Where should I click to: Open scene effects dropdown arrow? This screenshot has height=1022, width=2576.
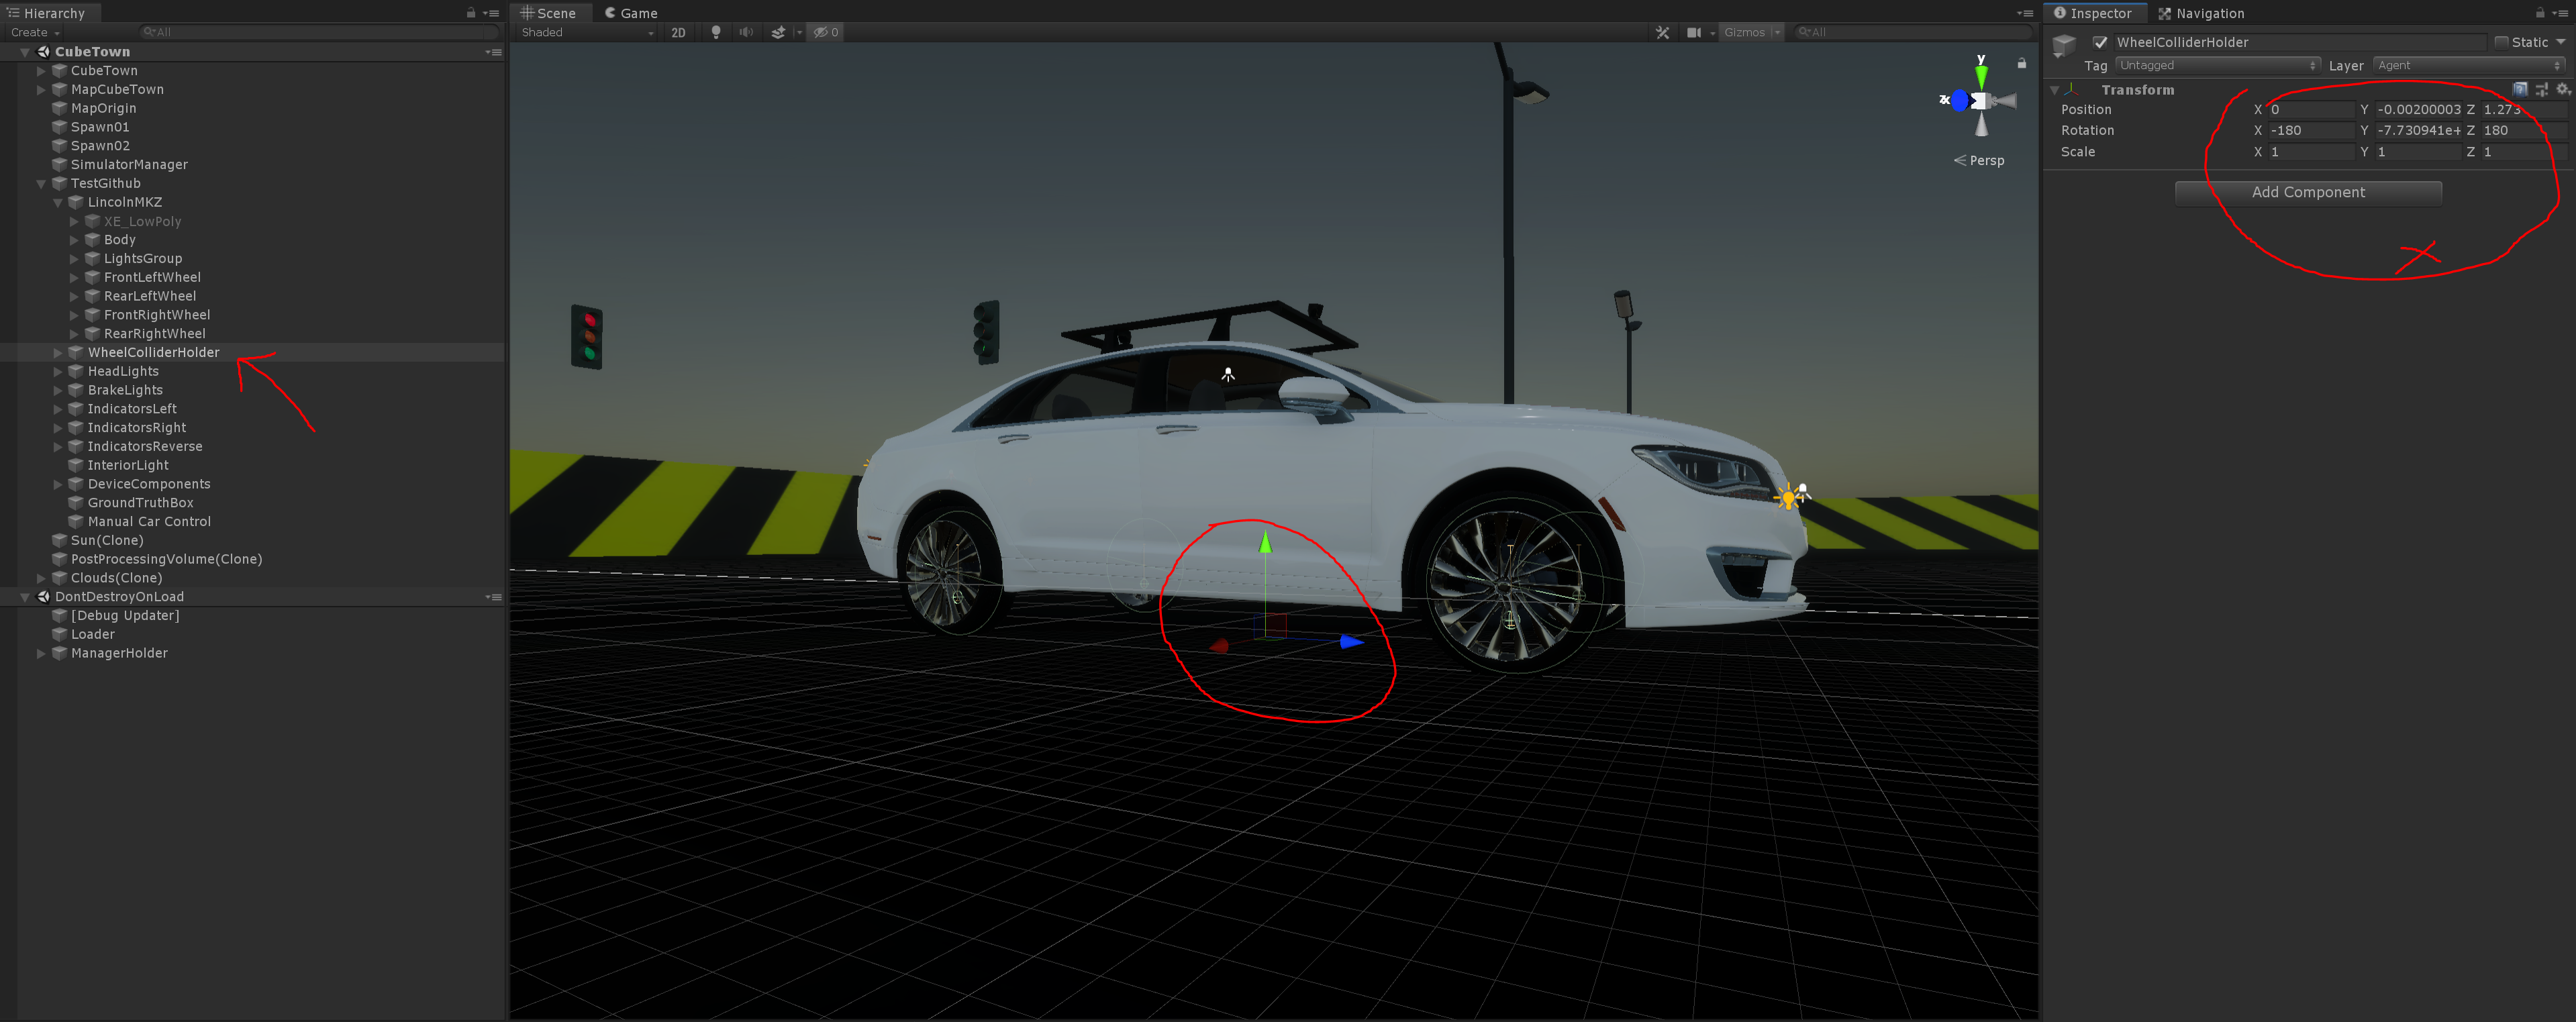tap(799, 32)
